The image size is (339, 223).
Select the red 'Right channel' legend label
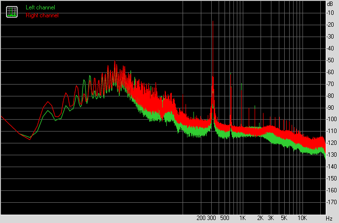tap(42, 16)
